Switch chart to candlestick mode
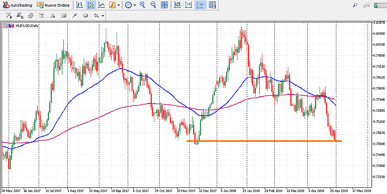This screenshot has width=387, height=194. click(90, 5)
